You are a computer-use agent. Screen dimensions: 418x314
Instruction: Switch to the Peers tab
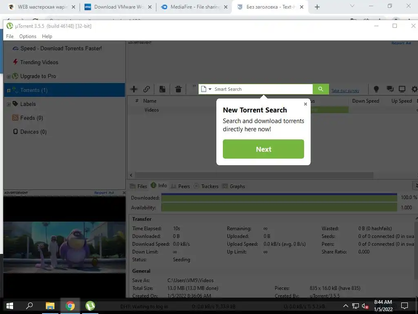pyautogui.click(x=180, y=186)
